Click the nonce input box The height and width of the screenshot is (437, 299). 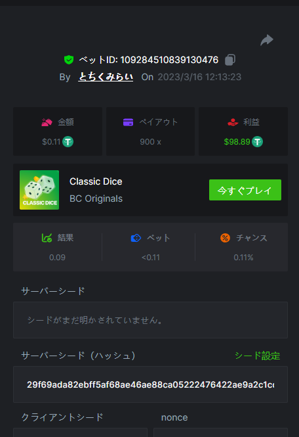220,432
